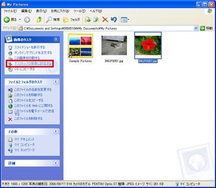The width and height of the screenshot is (216, 188).
Task: Open the お気に入り(A) menu
Action: (60, 11)
